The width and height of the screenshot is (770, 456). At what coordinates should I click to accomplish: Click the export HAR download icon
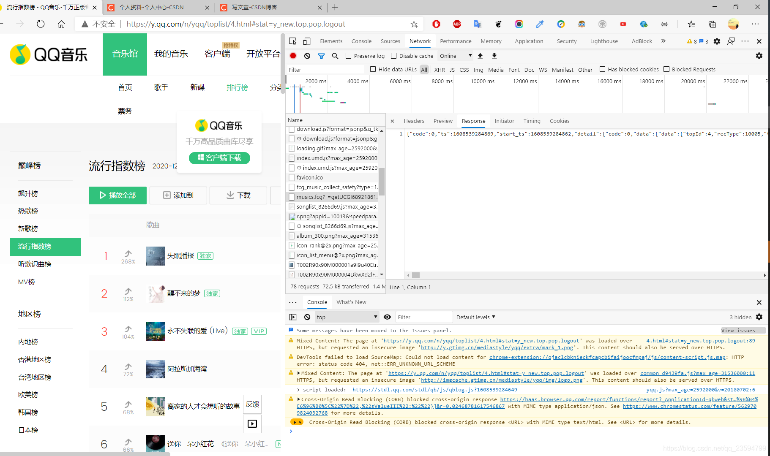tap(494, 56)
